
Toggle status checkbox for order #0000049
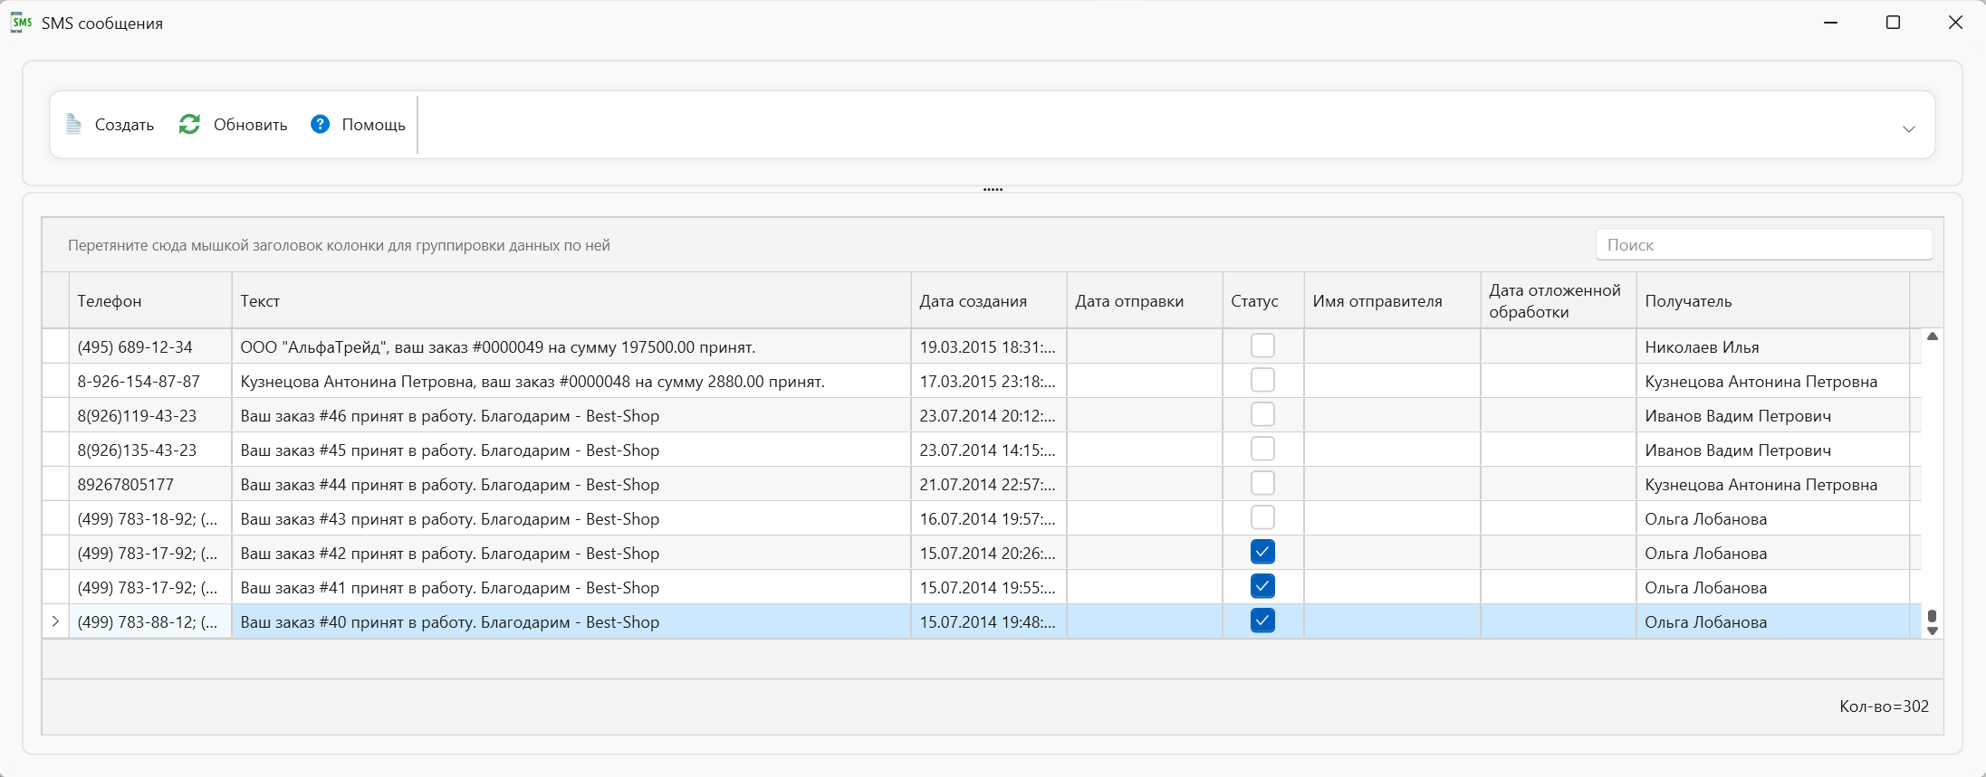point(1262,346)
